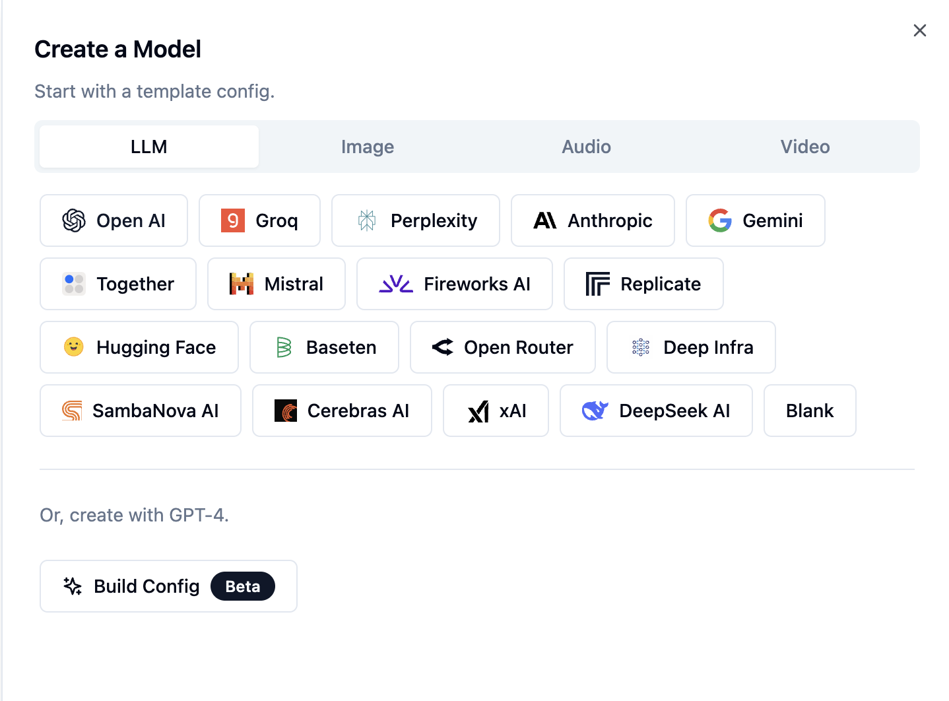Click the SambaNova AI orange logo

(72, 411)
